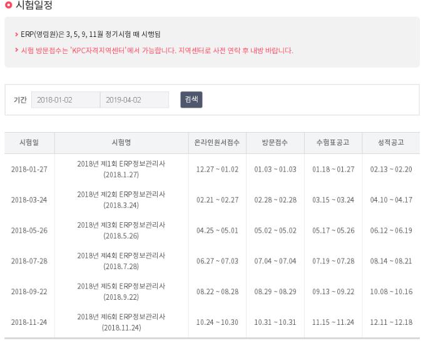Click the exam date 2018-01-27 cell
The width and height of the screenshot is (423, 343).
point(29,170)
